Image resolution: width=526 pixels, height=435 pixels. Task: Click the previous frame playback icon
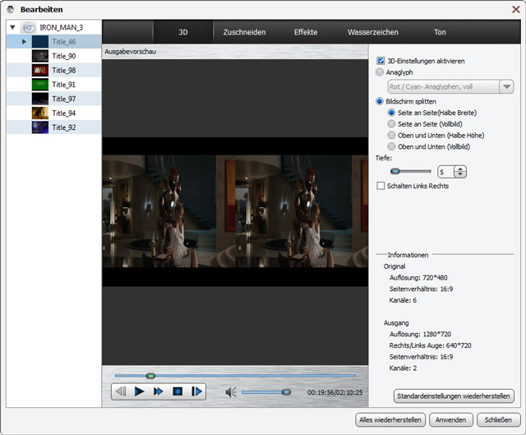click(121, 391)
